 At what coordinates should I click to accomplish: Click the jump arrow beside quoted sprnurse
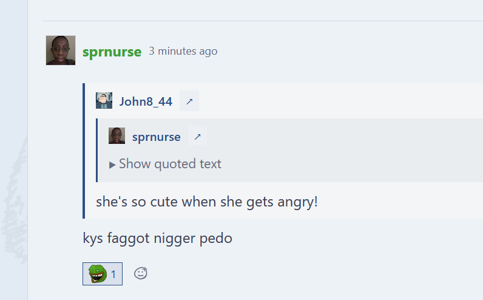pyautogui.click(x=197, y=136)
